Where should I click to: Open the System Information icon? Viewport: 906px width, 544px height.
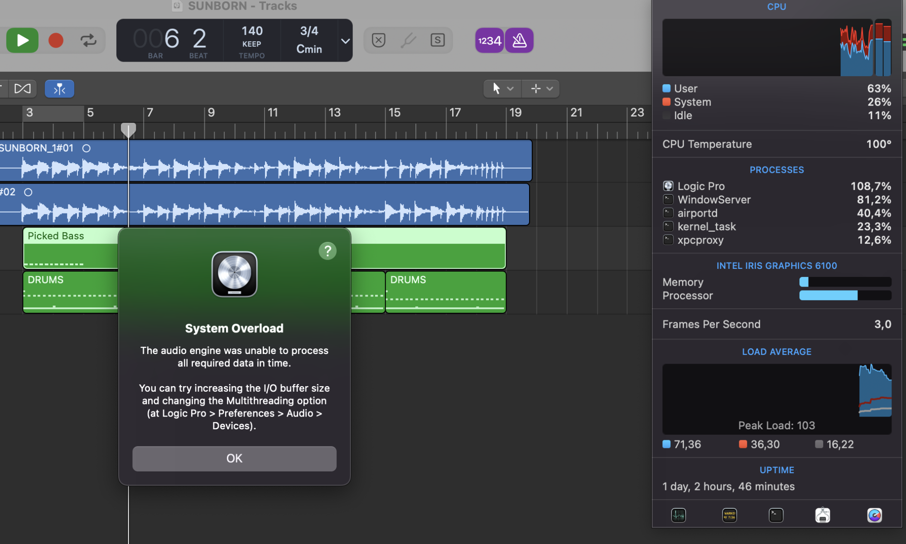click(x=823, y=515)
